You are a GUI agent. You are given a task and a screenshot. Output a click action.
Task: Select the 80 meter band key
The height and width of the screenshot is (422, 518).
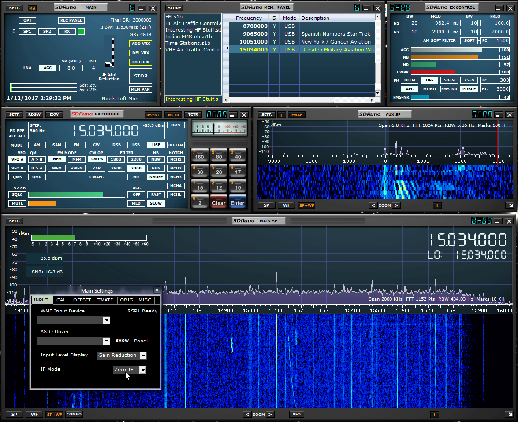click(219, 155)
